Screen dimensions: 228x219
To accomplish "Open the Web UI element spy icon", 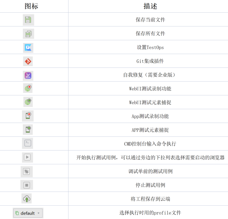I will [x=28, y=102].
